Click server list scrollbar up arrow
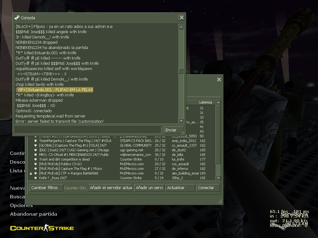 (218, 102)
